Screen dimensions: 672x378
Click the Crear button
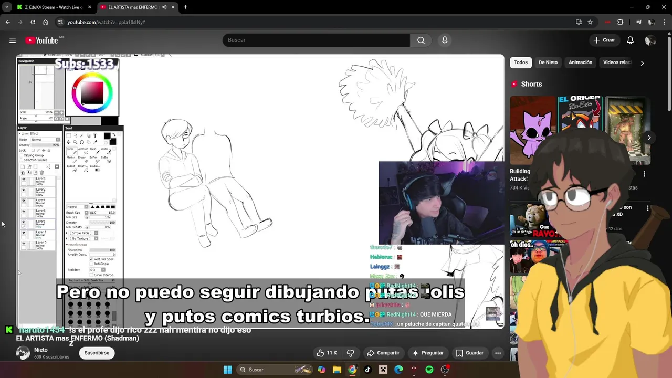coord(604,40)
